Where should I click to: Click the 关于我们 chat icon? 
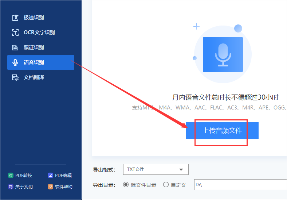pyautogui.click(x=11, y=187)
